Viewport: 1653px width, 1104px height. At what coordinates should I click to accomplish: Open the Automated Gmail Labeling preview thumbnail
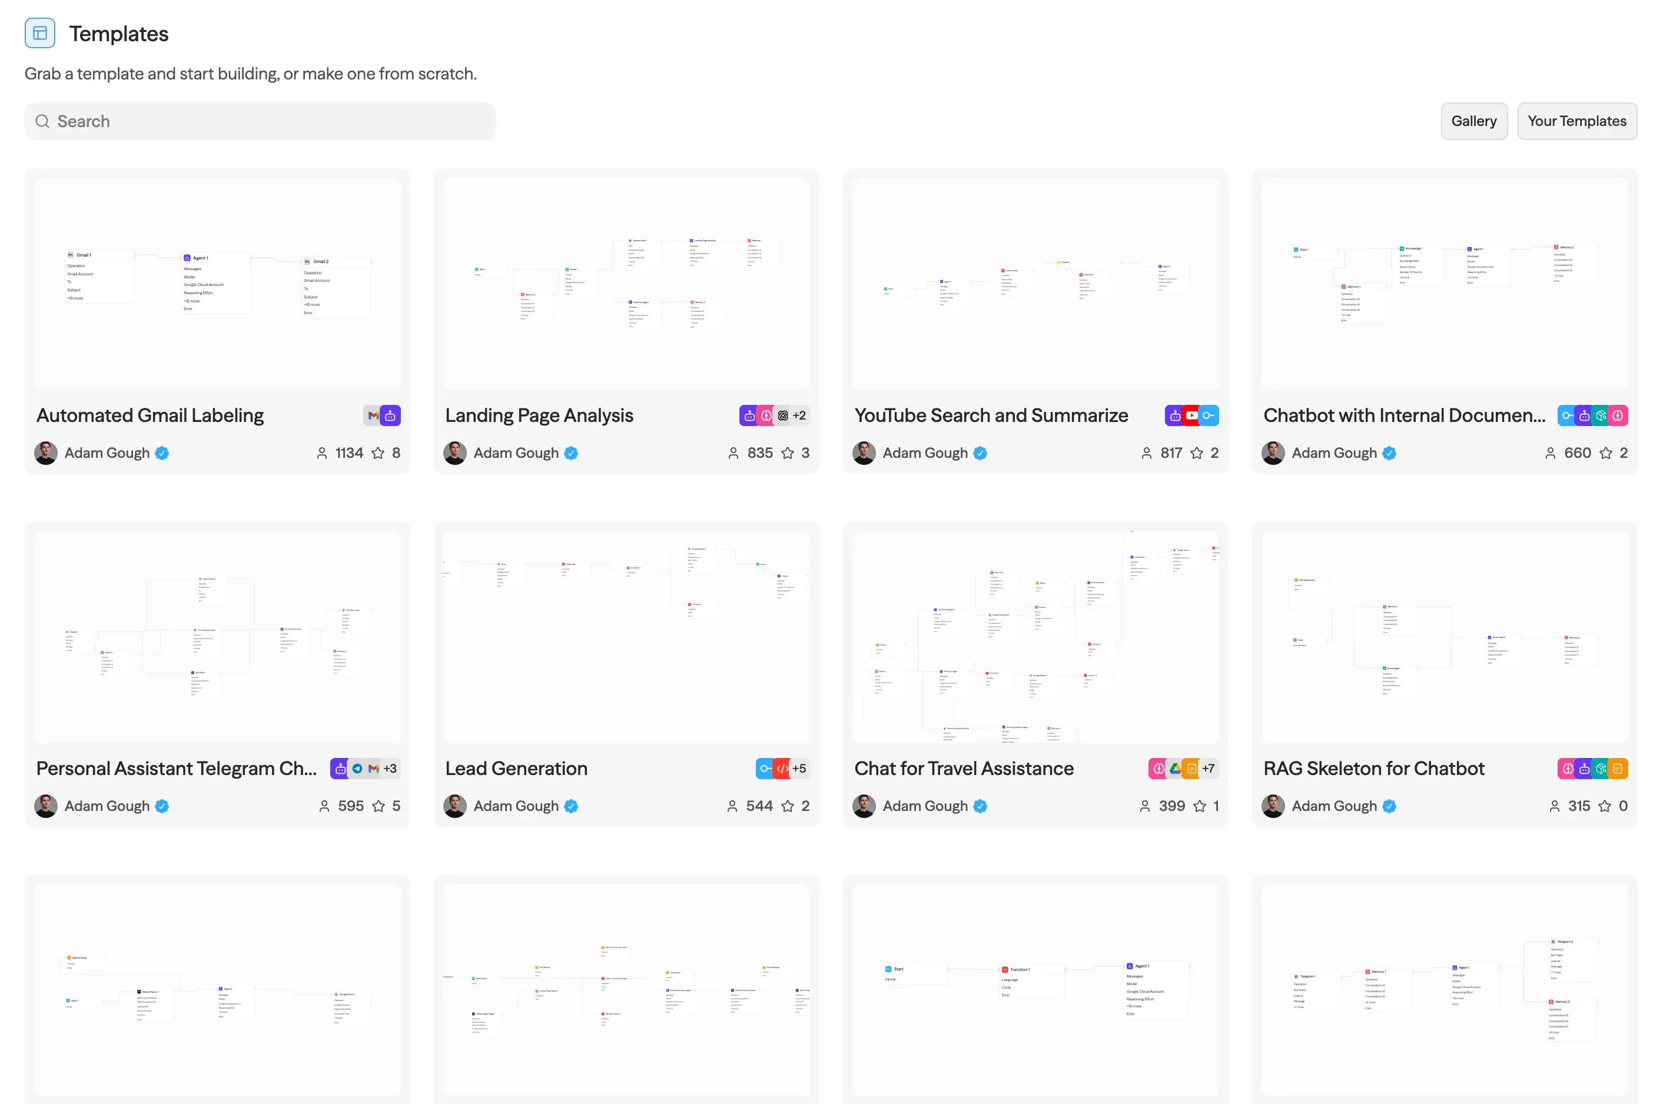(217, 283)
